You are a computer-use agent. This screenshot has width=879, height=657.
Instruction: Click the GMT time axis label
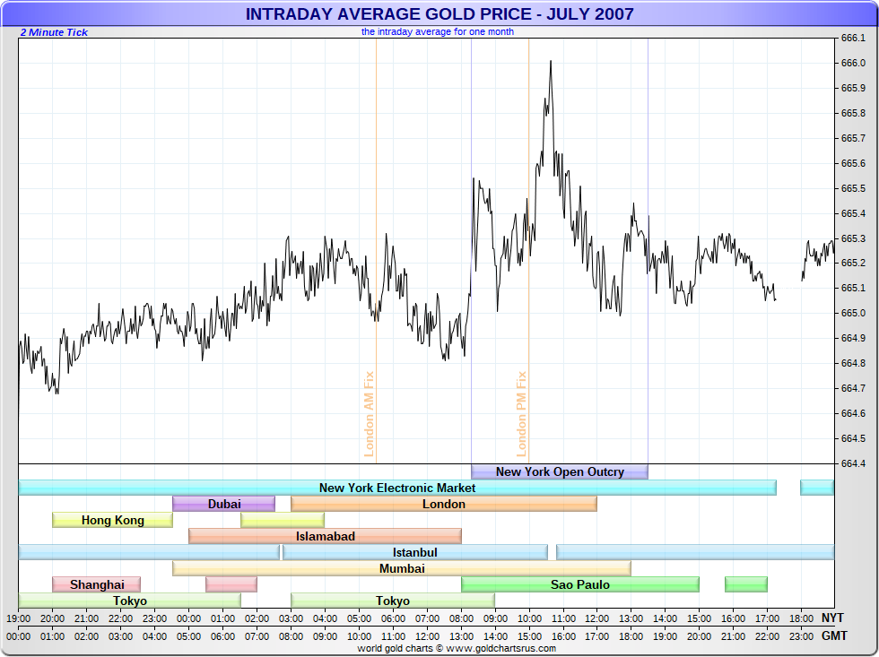click(x=833, y=635)
